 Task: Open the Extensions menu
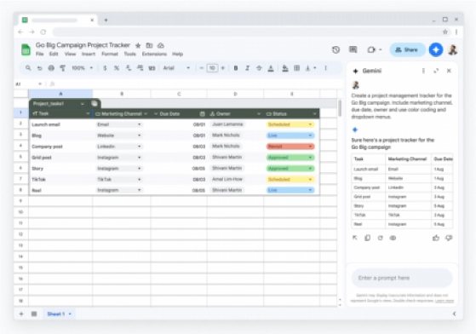[154, 54]
